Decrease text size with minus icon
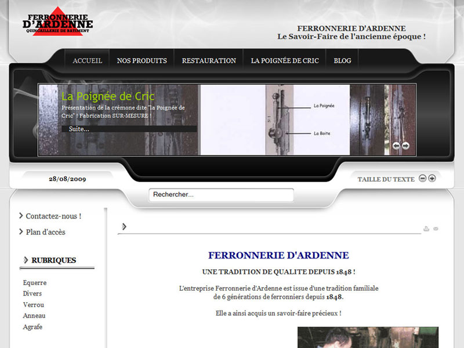This screenshot has height=348, width=464. (x=423, y=179)
